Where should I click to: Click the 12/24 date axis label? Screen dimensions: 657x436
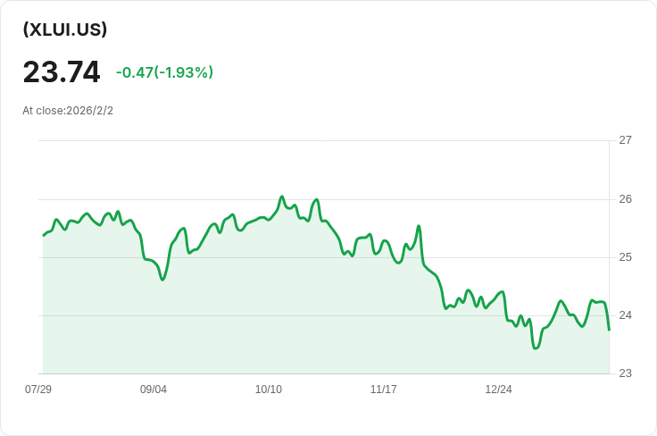coord(498,390)
